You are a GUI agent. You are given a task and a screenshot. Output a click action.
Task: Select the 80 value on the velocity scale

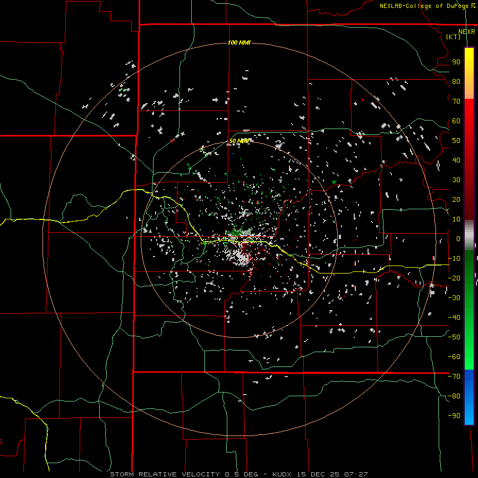pyautogui.click(x=456, y=82)
